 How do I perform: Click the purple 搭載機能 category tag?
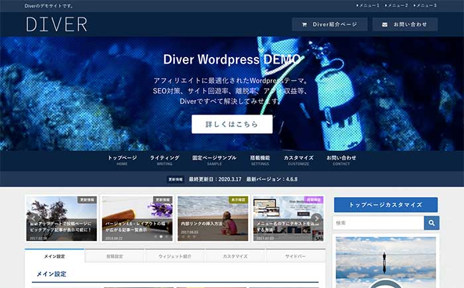[x=314, y=199]
